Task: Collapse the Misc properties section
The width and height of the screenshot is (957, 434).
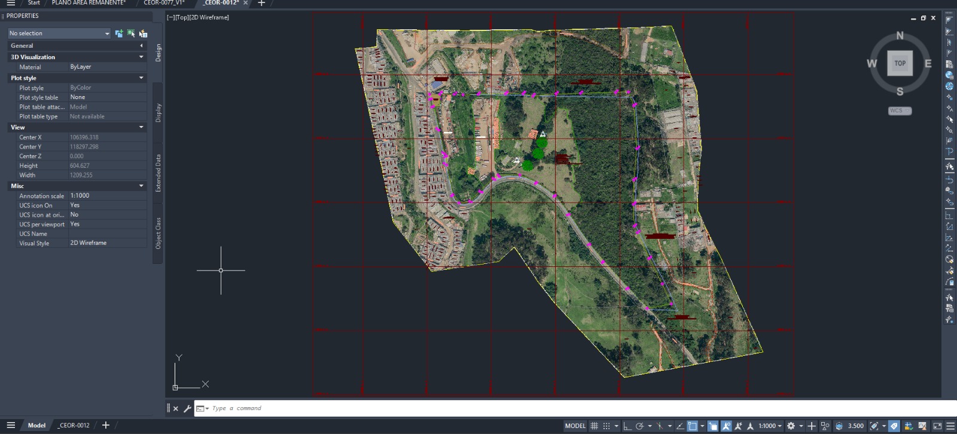Action: 141,186
